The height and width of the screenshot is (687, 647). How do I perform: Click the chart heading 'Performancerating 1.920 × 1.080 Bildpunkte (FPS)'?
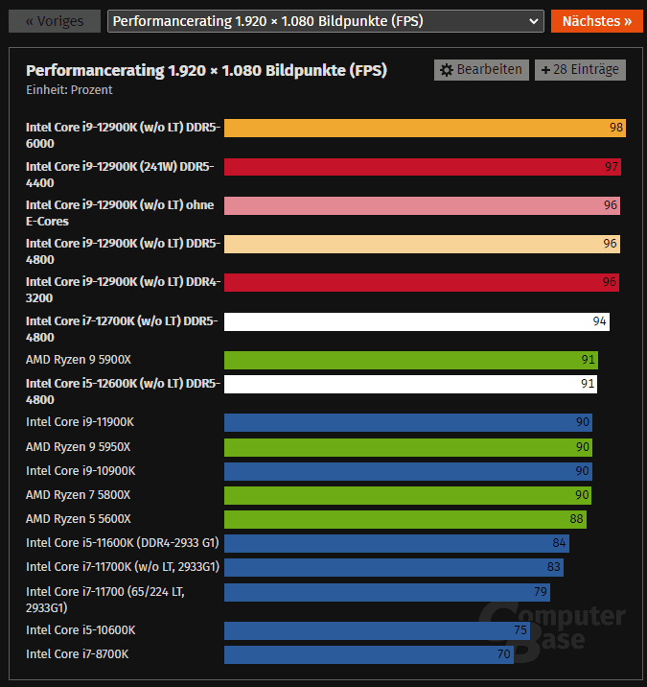(207, 71)
